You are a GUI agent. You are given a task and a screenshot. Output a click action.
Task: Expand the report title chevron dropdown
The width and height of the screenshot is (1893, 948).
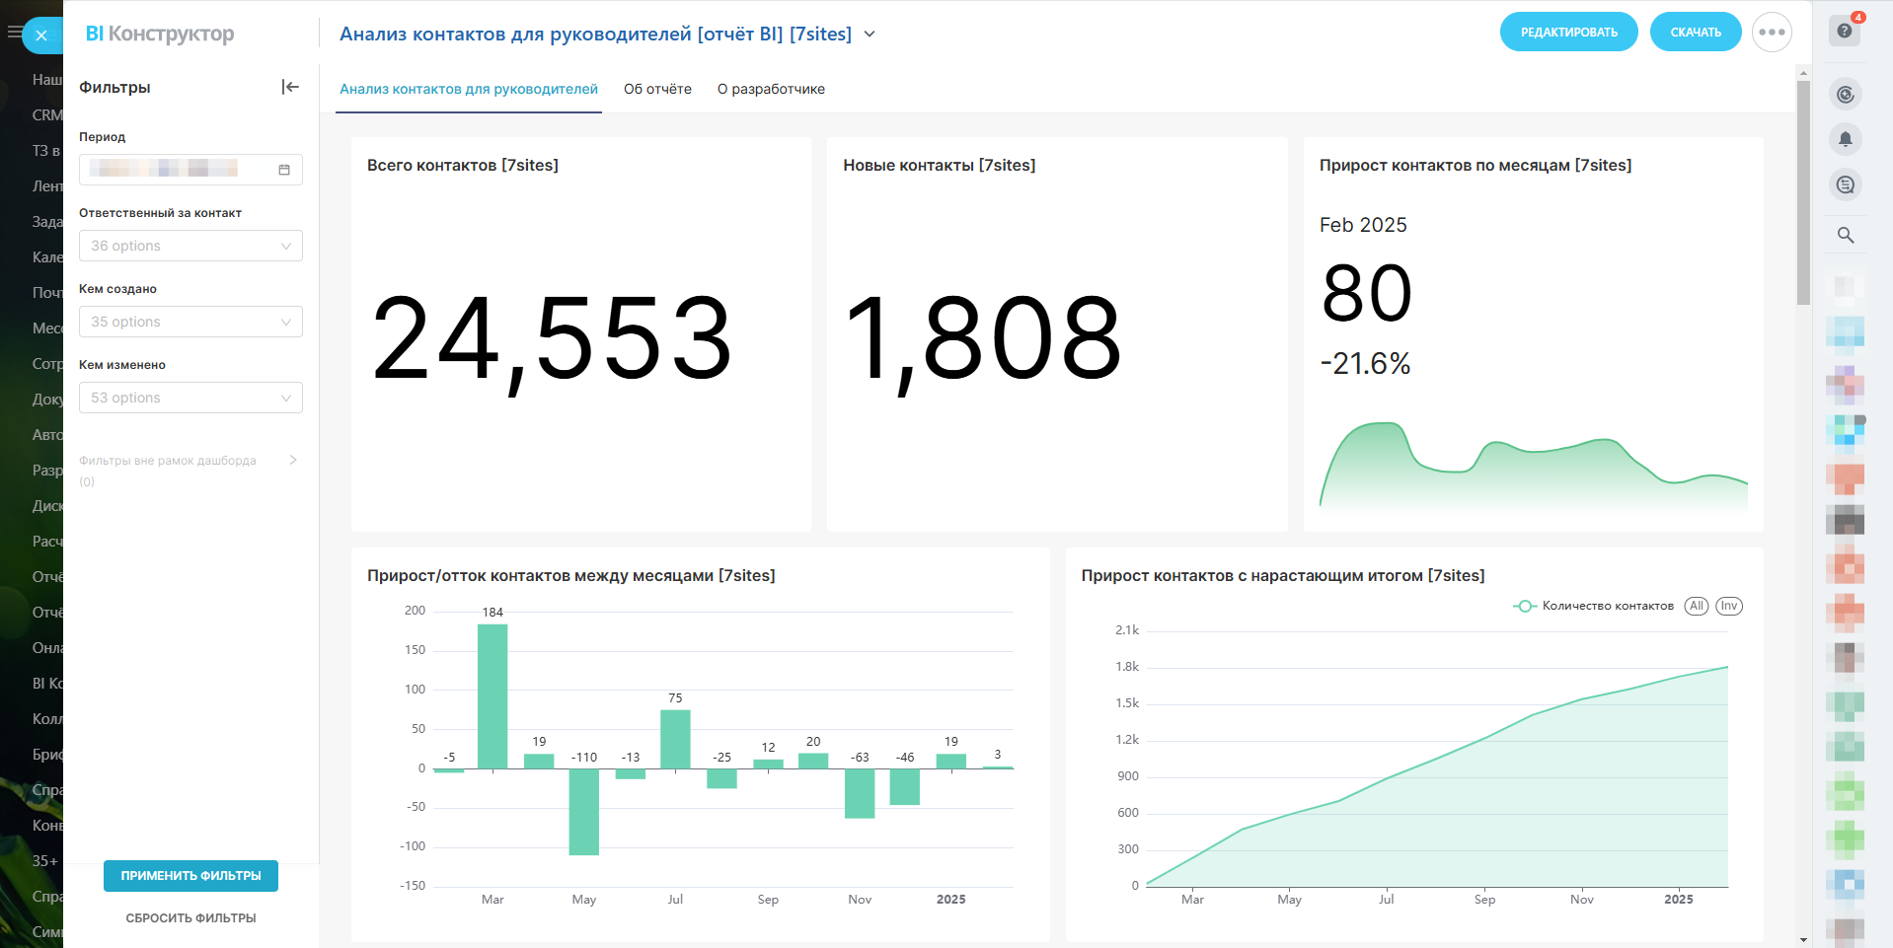click(x=870, y=35)
